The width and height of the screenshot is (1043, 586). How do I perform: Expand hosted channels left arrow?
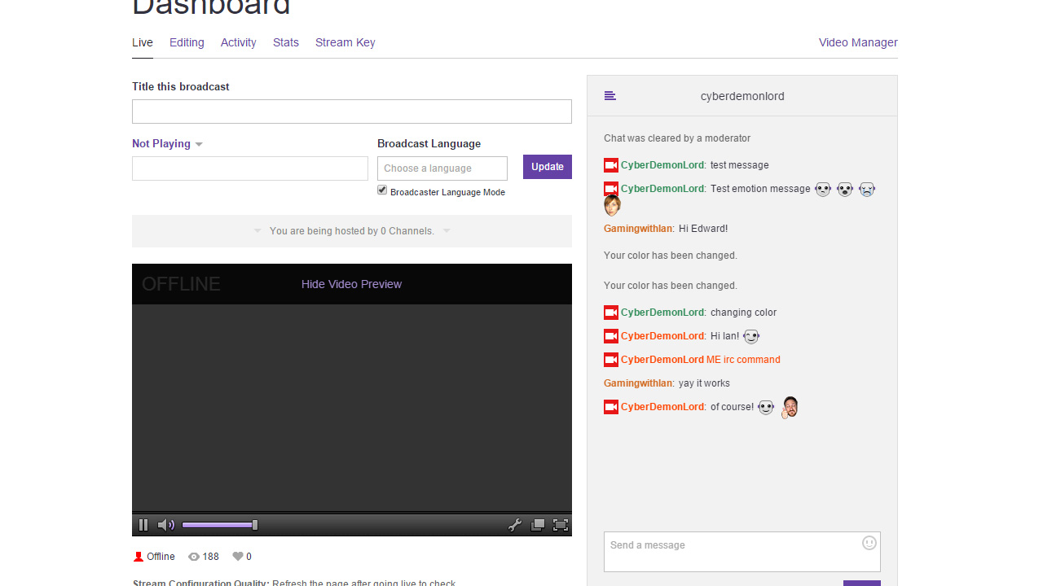pos(257,231)
